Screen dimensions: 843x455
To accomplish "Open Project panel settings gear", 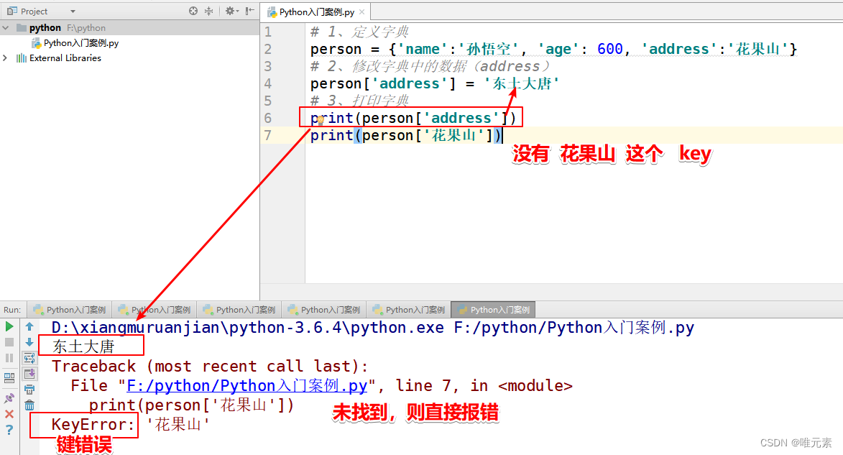I will (x=230, y=11).
